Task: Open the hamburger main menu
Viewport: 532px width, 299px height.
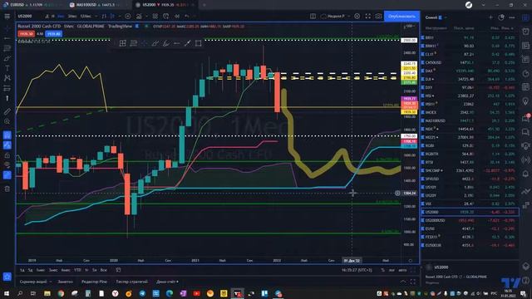Action: [x=7, y=17]
